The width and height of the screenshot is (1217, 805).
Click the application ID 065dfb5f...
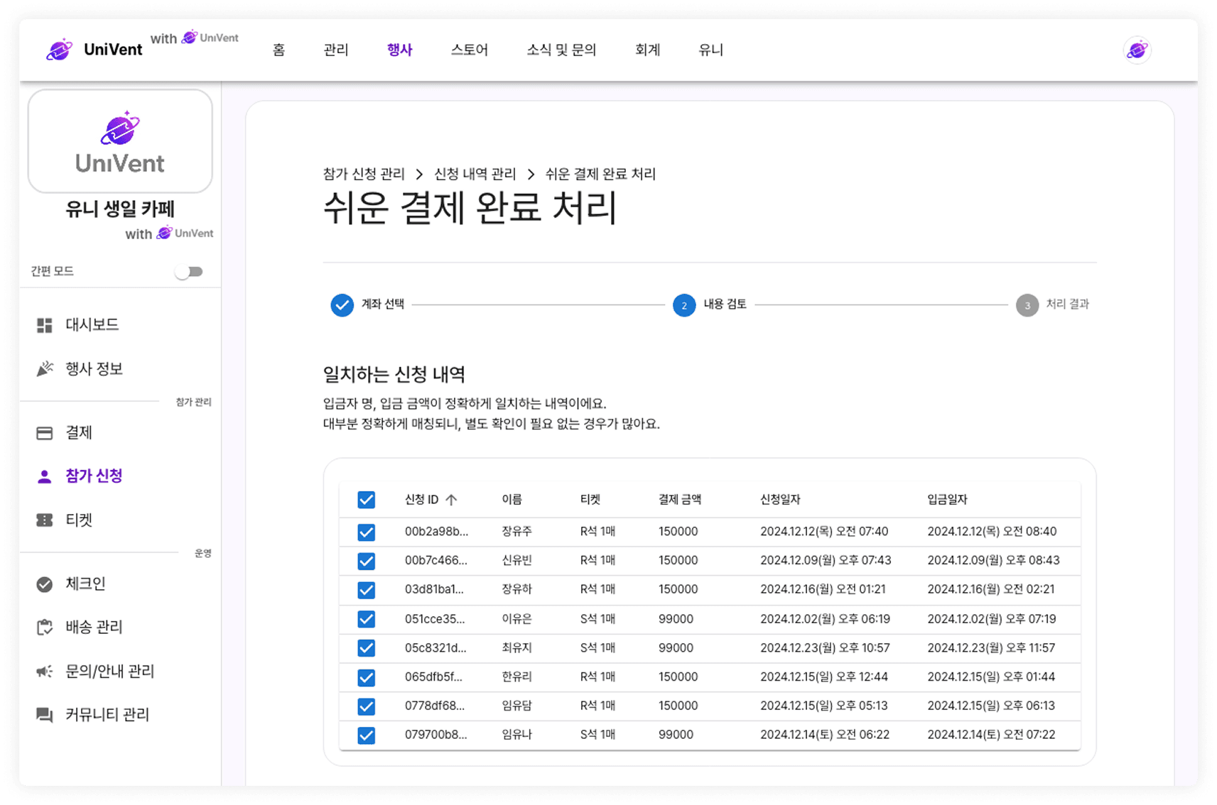433,677
